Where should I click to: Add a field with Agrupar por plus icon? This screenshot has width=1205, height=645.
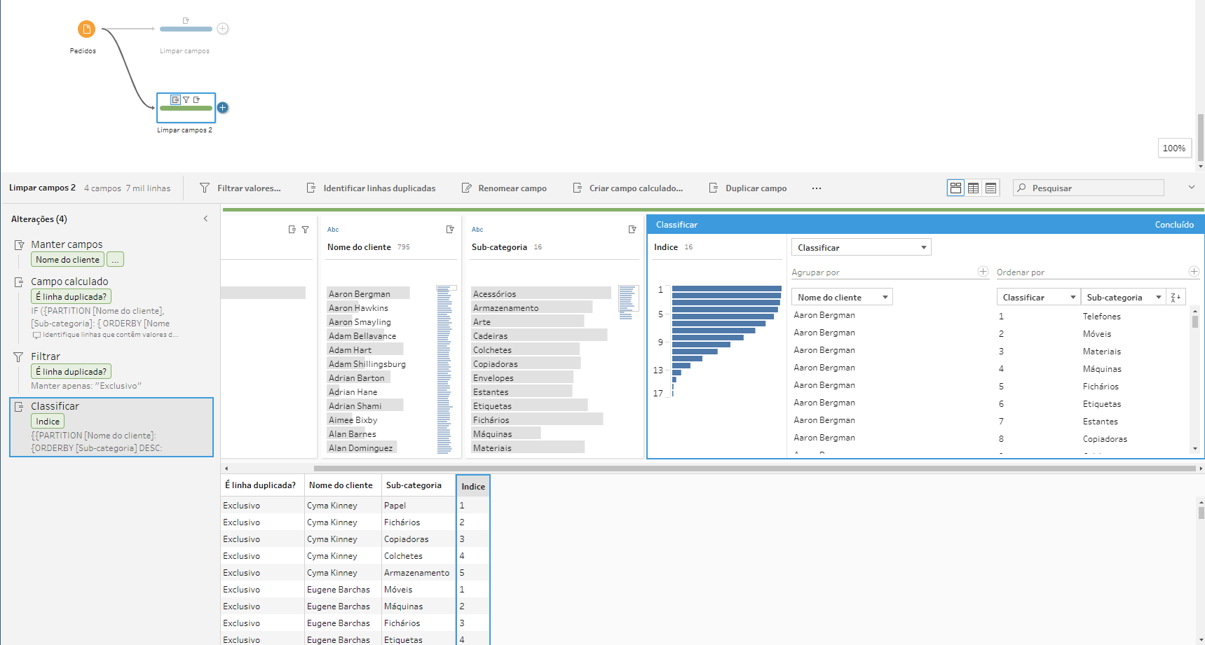point(983,272)
